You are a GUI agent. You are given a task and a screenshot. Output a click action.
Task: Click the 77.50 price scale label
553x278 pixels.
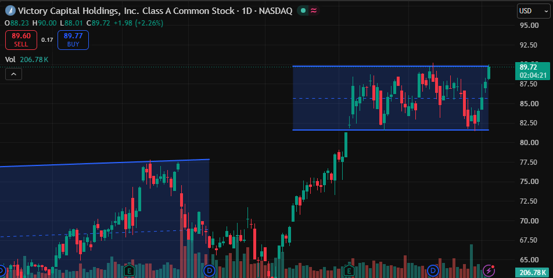[530, 162]
